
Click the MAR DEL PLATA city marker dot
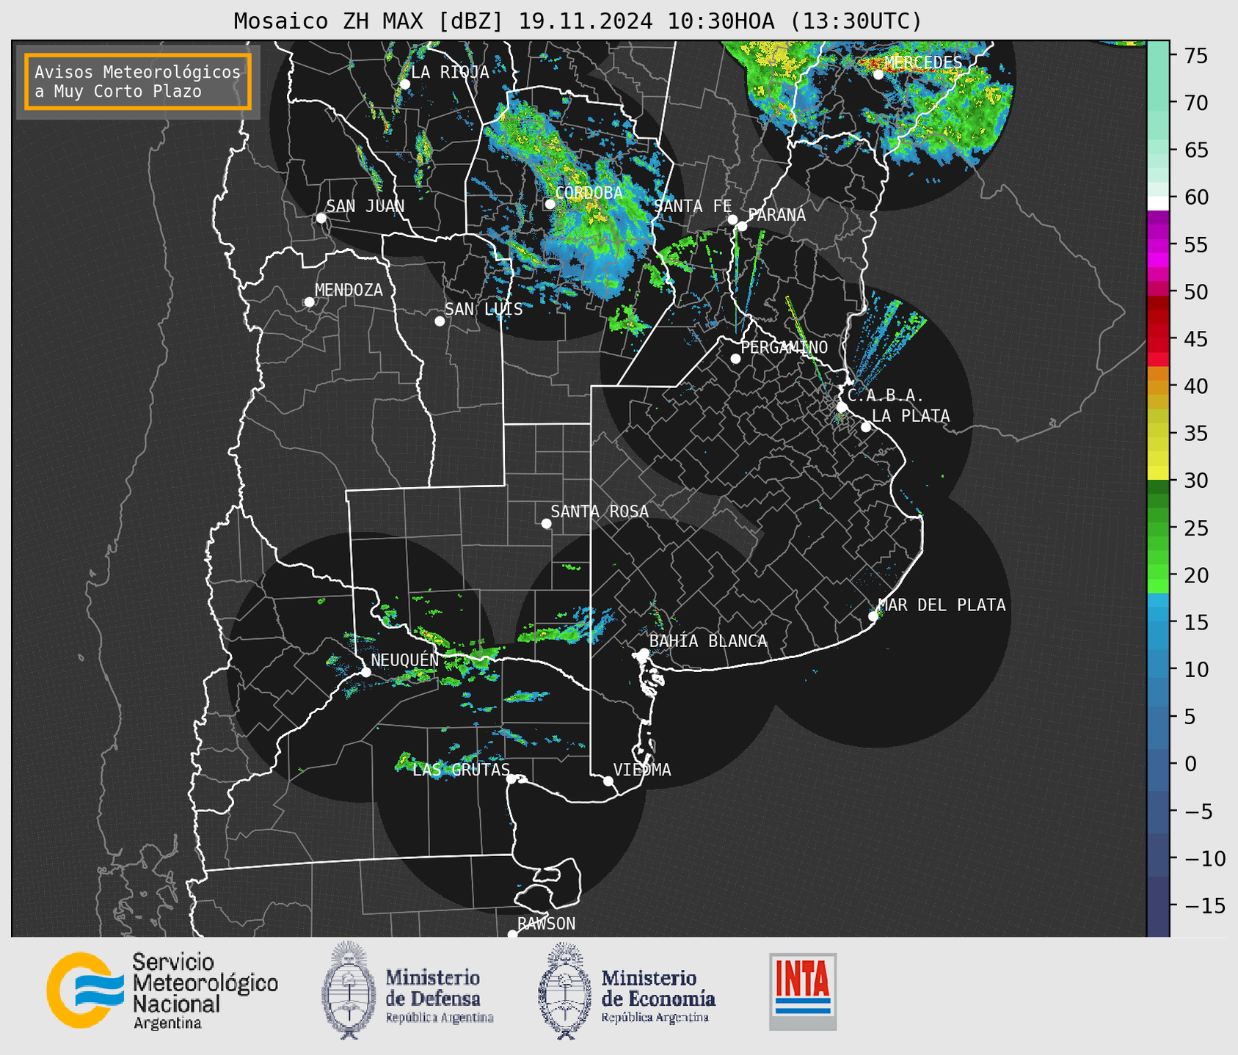(x=873, y=616)
